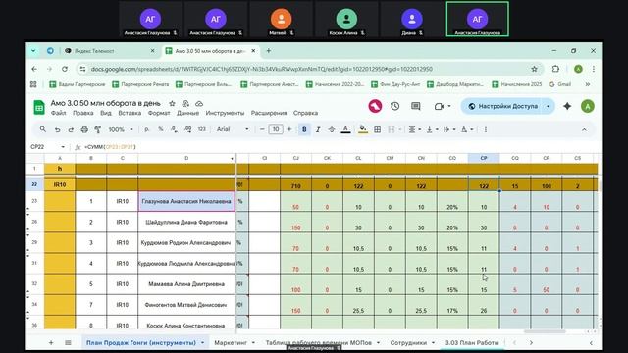Open the Arial font dropdown
The width and height of the screenshot is (628, 353).
233,129
